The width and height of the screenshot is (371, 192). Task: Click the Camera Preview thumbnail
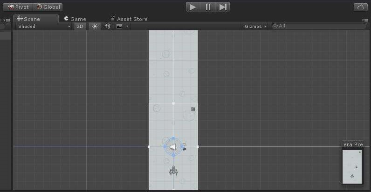tap(352, 166)
